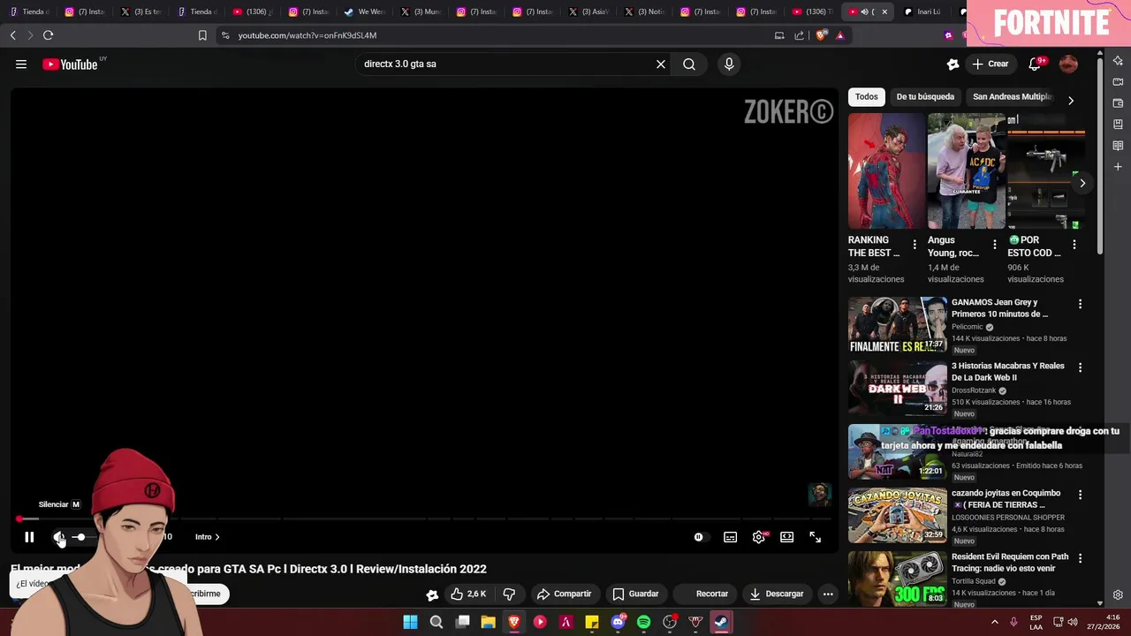1131x636 pixels.
Task: Toggle subtitles captions button
Action: 731,537
